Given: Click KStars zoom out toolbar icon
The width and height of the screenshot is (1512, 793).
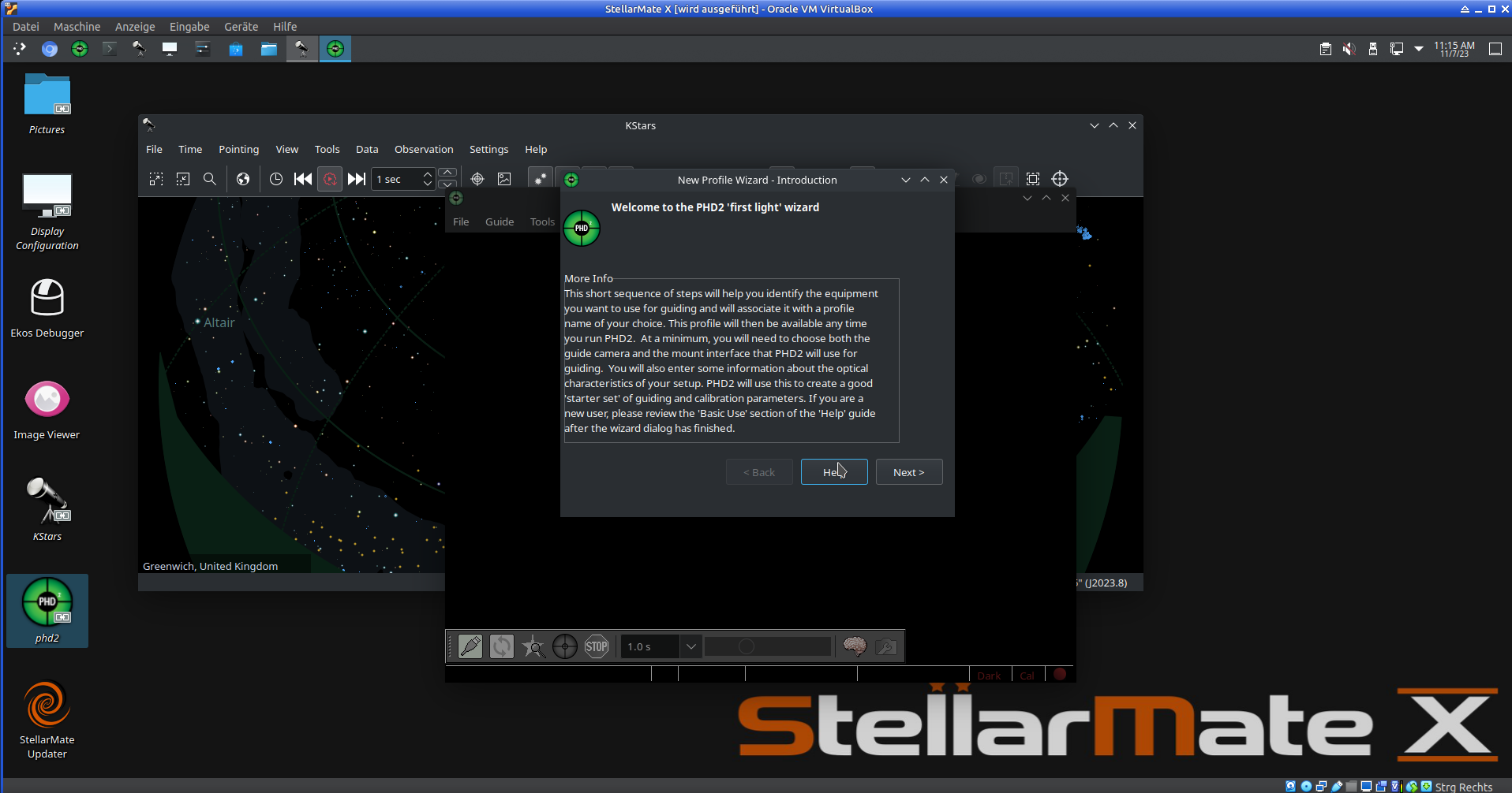Looking at the screenshot, I should click(x=183, y=179).
